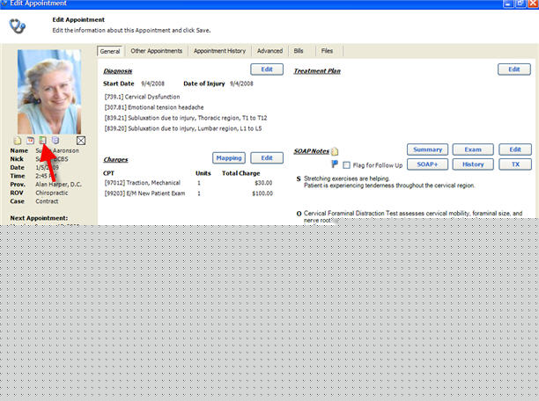Click the stethoscope icon in header
The width and height of the screenshot is (539, 401).
pos(18,26)
